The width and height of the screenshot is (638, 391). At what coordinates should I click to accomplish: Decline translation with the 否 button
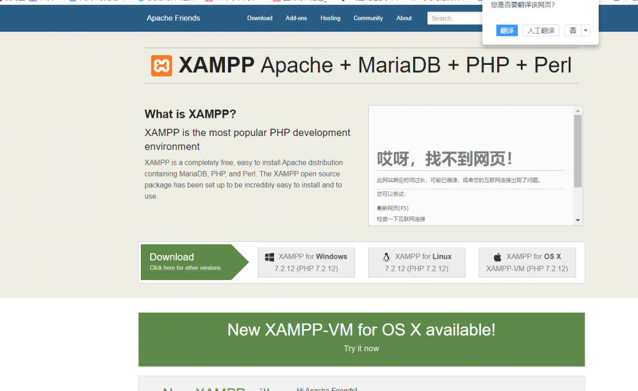(573, 31)
